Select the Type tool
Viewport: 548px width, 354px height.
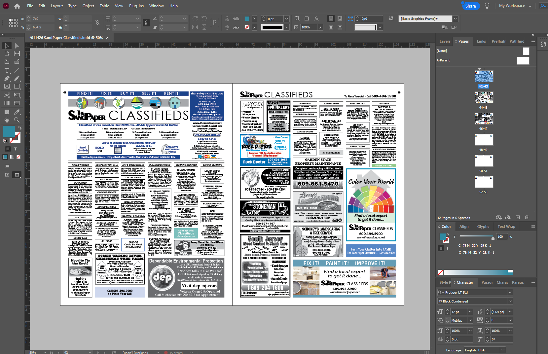[7, 70]
